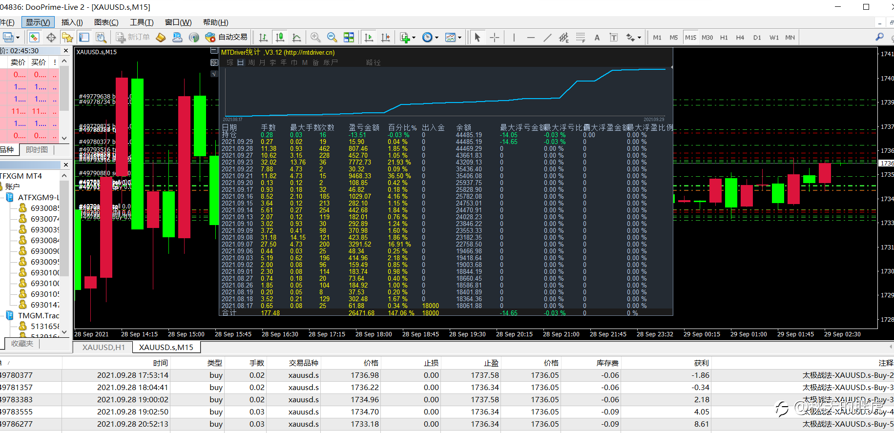Open the chart Profiles icon
Screen dimensions: 894x433
[x=8, y=37]
